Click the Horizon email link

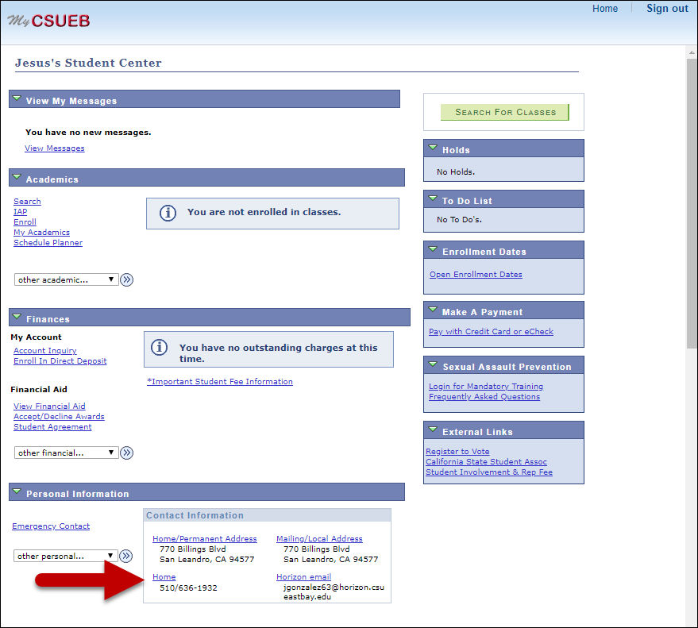(x=303, y=577)
